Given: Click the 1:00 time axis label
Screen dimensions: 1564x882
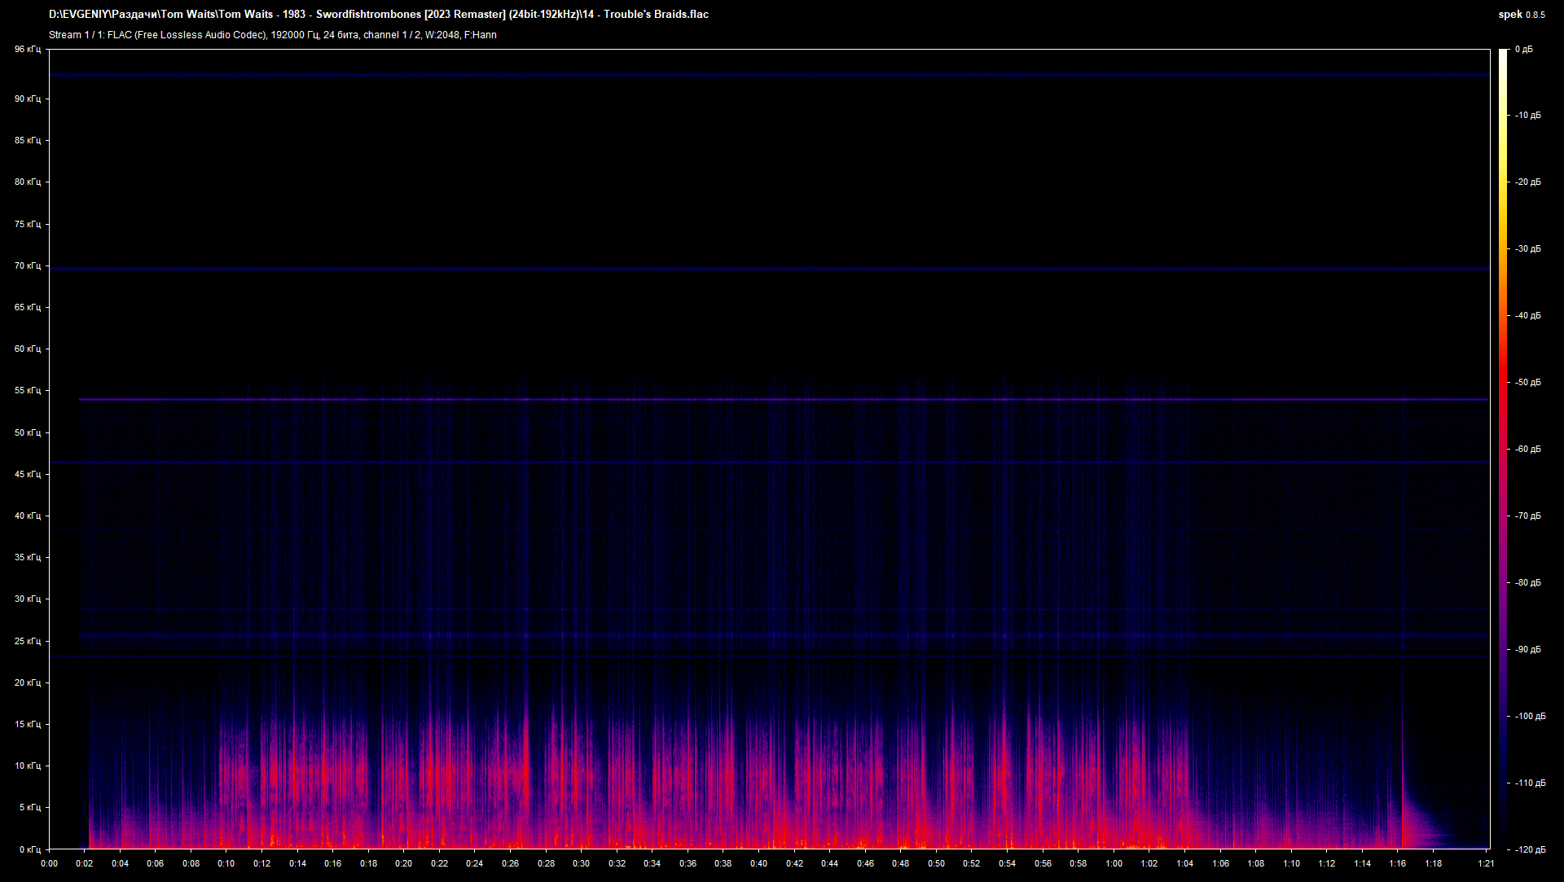Looking at the screenshot, I should (x=1114, y=864).
